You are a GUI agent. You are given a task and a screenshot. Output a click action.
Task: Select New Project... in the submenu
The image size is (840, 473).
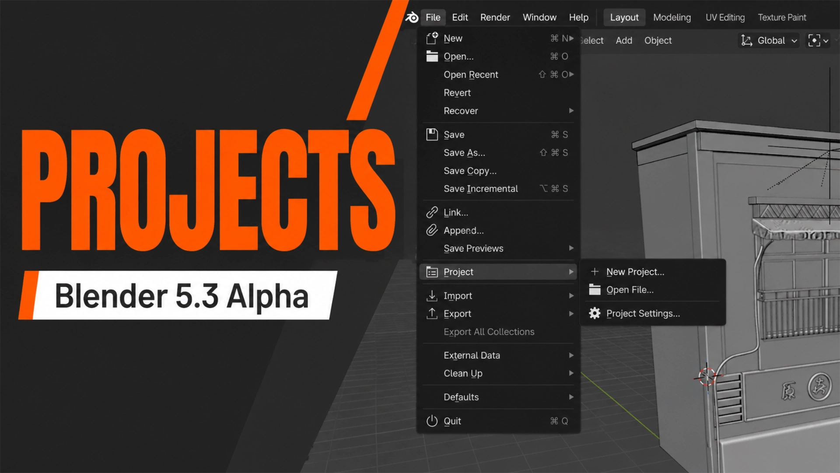click(x=653, y=272)
